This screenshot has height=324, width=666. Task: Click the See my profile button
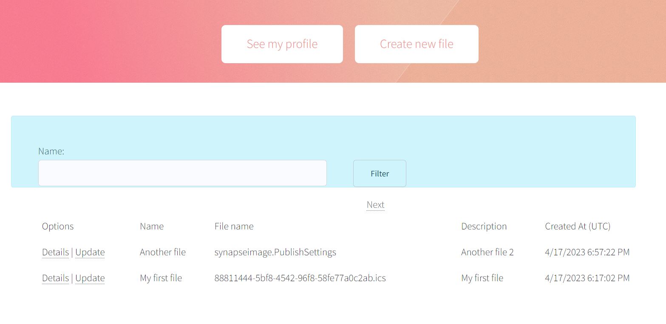click(282, 44)
